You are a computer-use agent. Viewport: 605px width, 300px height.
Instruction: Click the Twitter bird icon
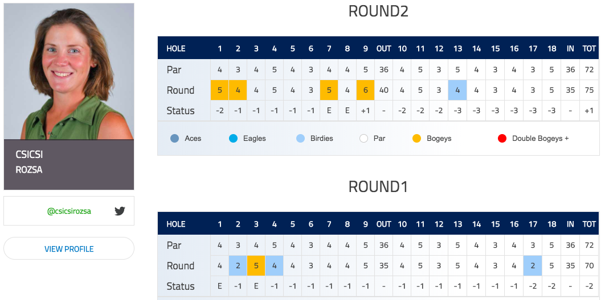click(120, 211)
